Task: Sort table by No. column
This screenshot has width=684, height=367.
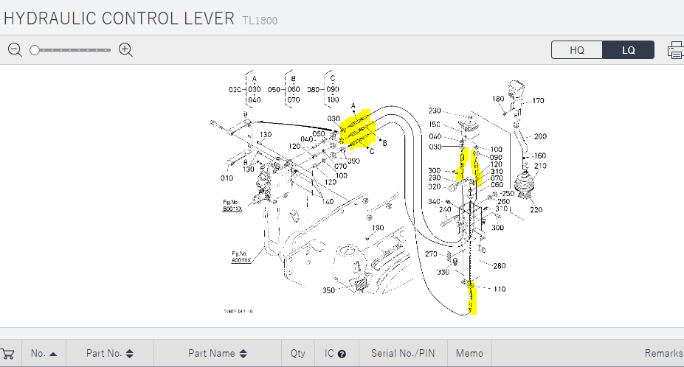Action: [44, 354]
